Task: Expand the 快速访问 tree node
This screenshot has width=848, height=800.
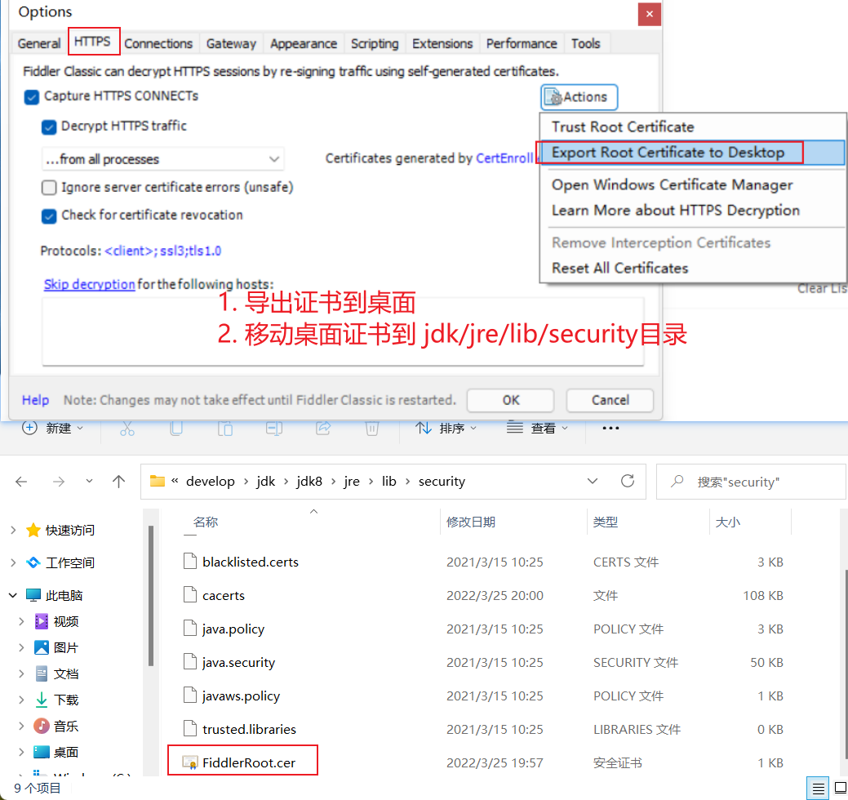Action: pos(13,531)
